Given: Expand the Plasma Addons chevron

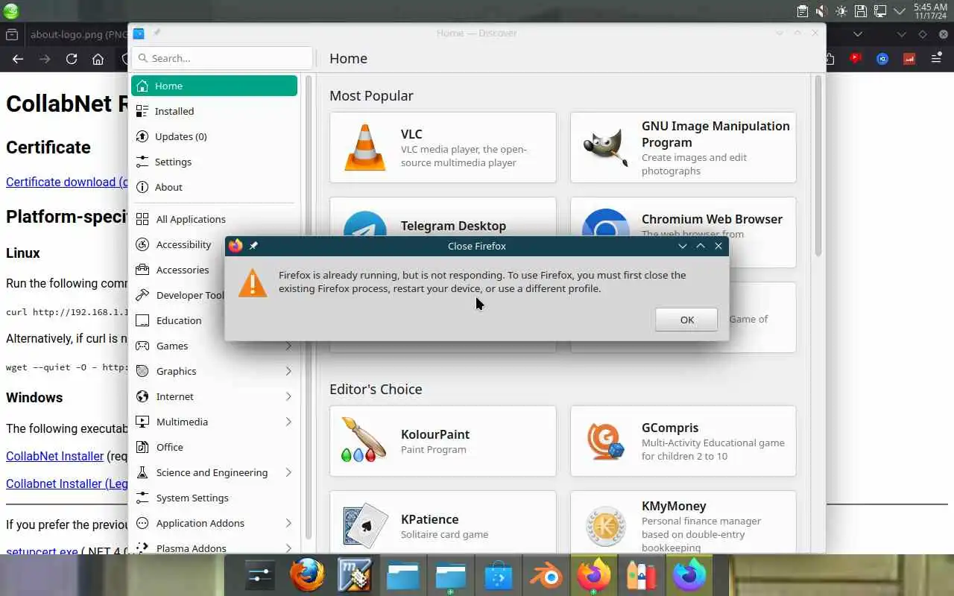Looking at the screenshot, I should point(288,548).
